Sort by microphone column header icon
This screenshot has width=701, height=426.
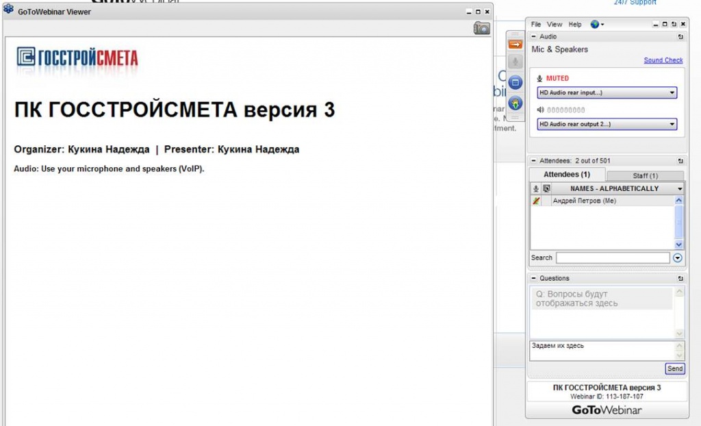[x=535, y=189]
